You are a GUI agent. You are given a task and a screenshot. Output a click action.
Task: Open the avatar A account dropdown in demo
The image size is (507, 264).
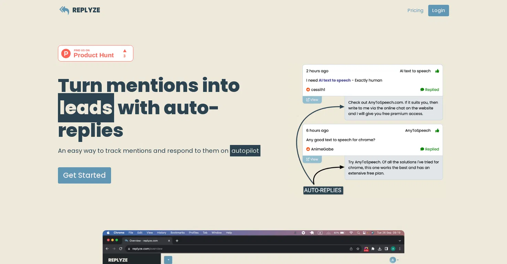coord(394,260)
